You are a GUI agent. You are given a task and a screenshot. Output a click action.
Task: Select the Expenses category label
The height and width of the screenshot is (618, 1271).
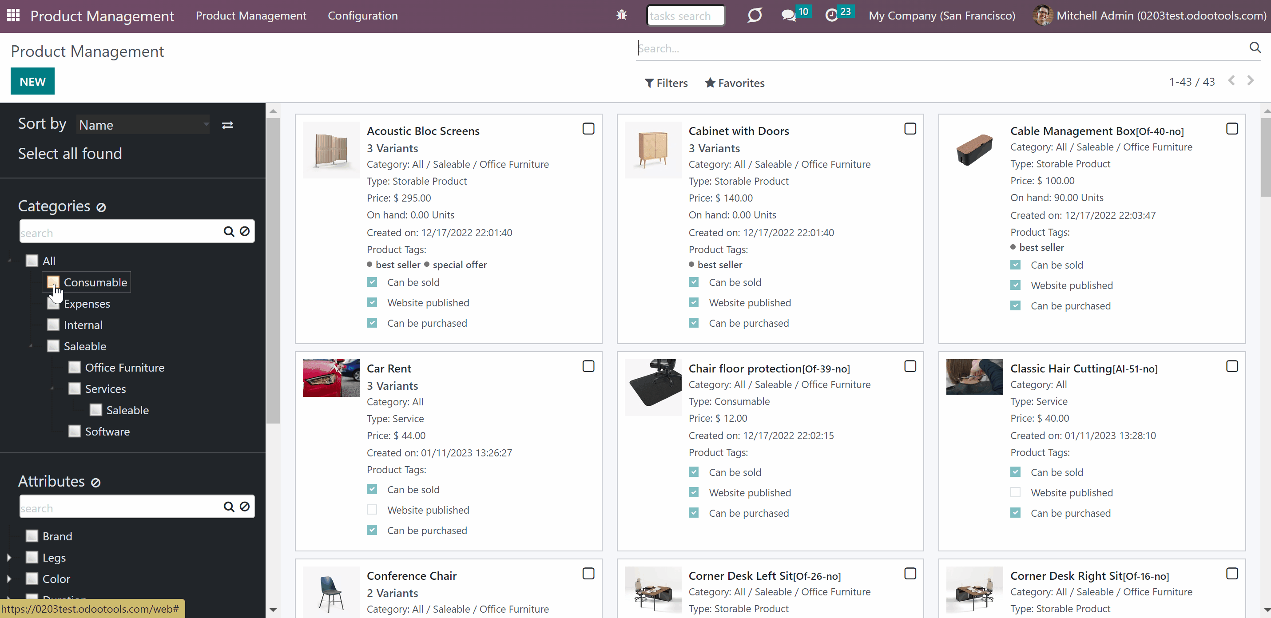pos(87,303)
